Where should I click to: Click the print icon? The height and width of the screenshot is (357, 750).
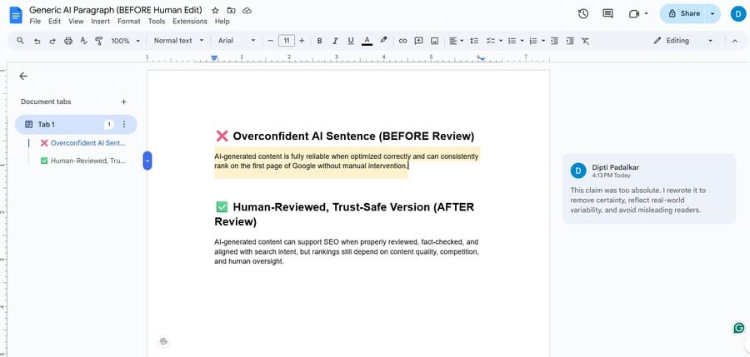[67, 40]
